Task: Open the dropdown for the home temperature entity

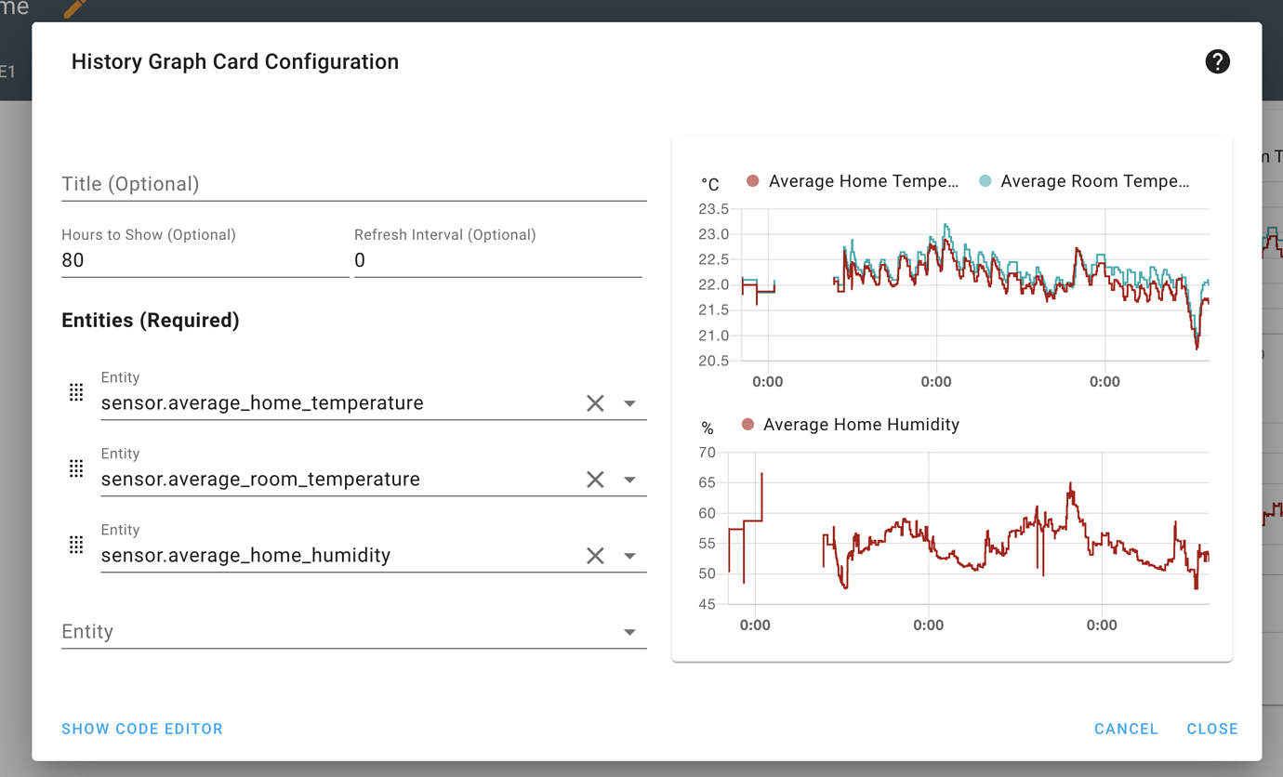Action: (630, 402)
